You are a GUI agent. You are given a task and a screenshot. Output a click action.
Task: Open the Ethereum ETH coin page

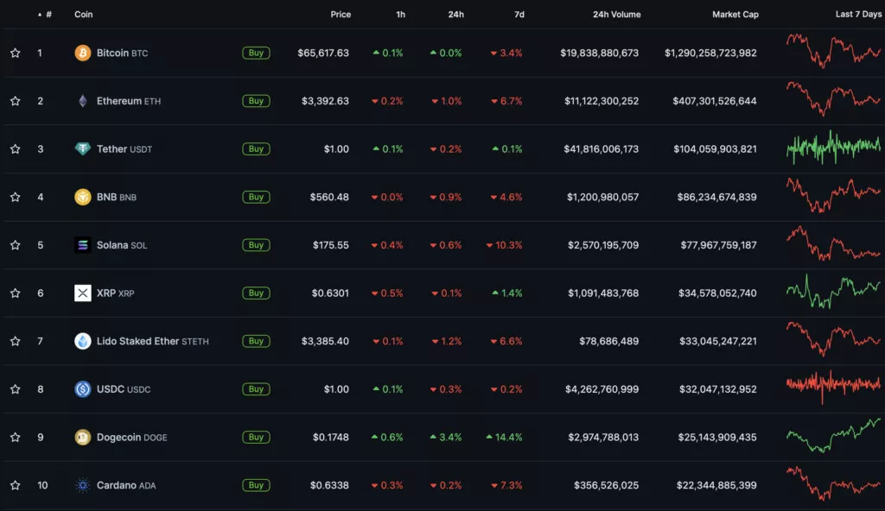pyautogui.click(x=129, y=101)
